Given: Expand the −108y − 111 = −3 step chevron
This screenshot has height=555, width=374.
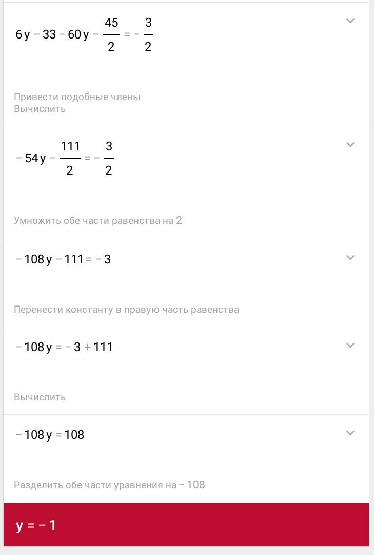Looking at the screenshot, I should click(x=350, y=258).
